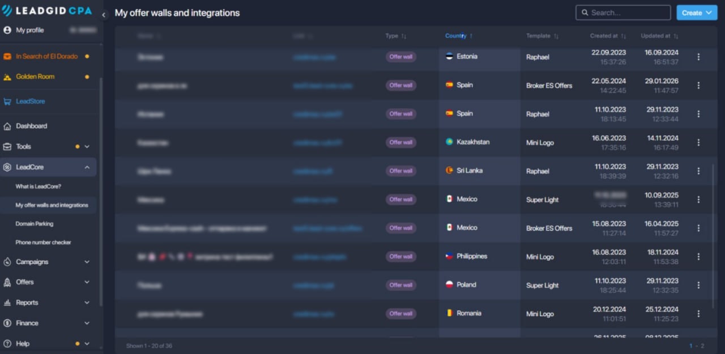Viewport: 725px width, 354px height.
Task: Expand the Reports menu chevron
Action: [87, 303]
